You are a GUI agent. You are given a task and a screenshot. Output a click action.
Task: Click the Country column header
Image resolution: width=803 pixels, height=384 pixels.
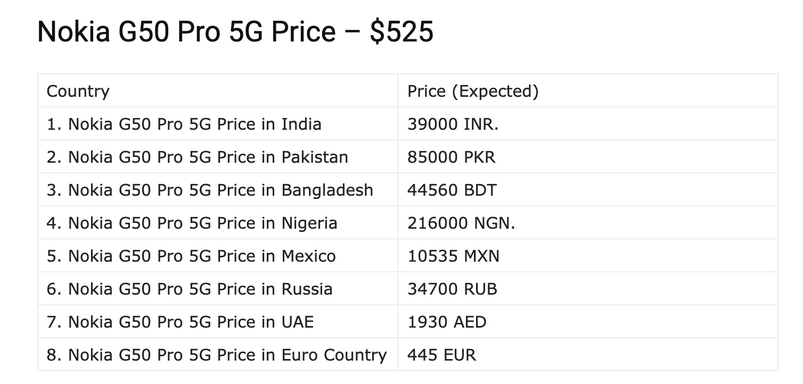click(x=78, y=91)
